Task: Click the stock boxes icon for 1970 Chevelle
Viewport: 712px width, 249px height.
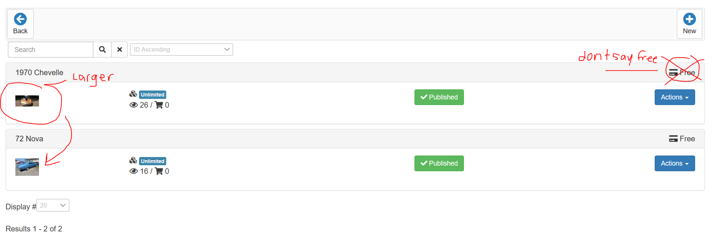Action: (x=133, y=94)
